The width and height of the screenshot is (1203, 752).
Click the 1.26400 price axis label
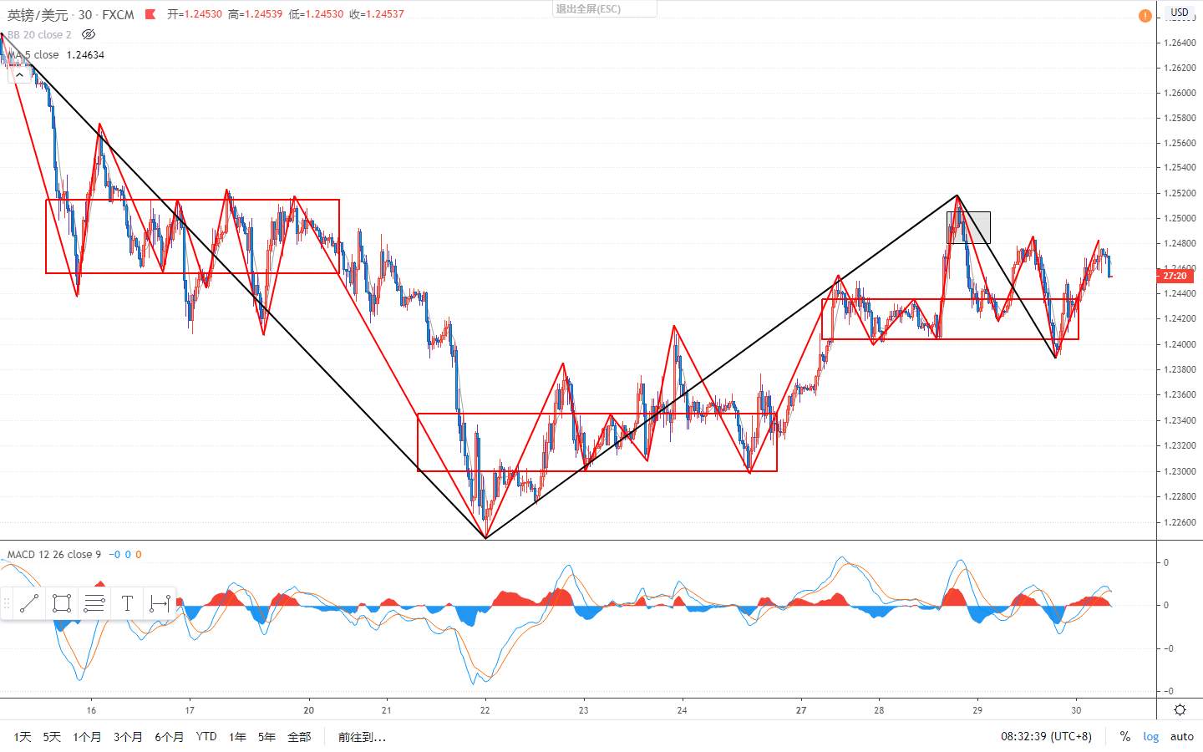tap(1179, 43)
